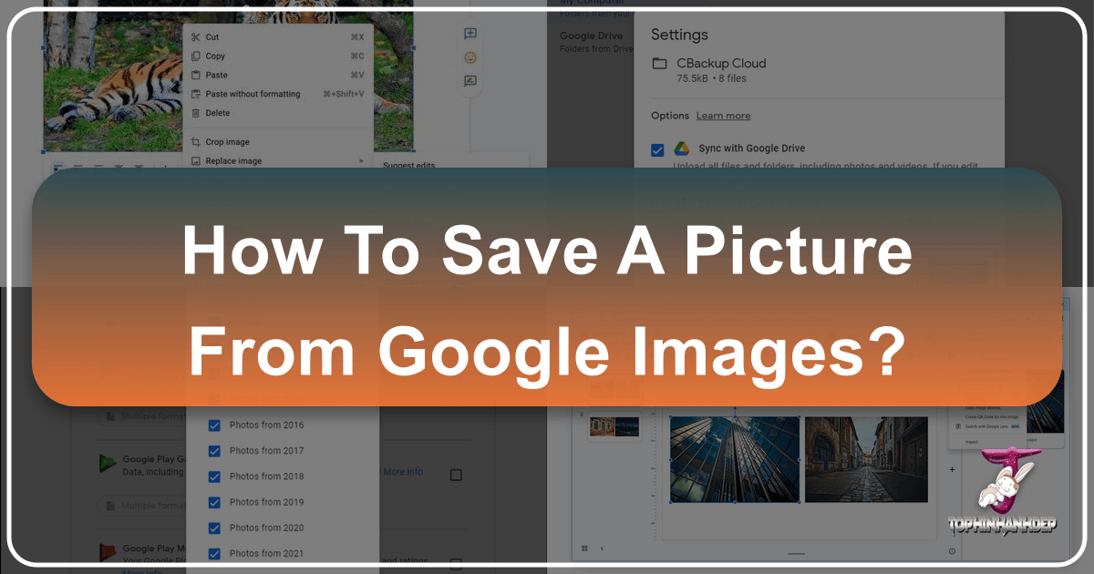Collapse the filmstrip panel with the chevron
1094x574 pixels.
(601, 548)
